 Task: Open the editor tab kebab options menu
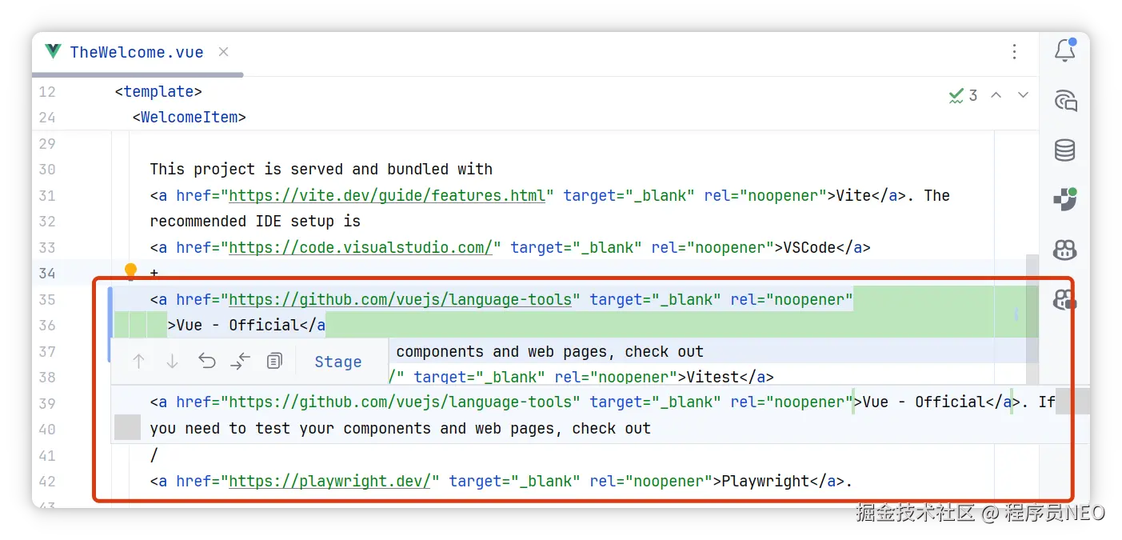click(x=1014, y=52)
